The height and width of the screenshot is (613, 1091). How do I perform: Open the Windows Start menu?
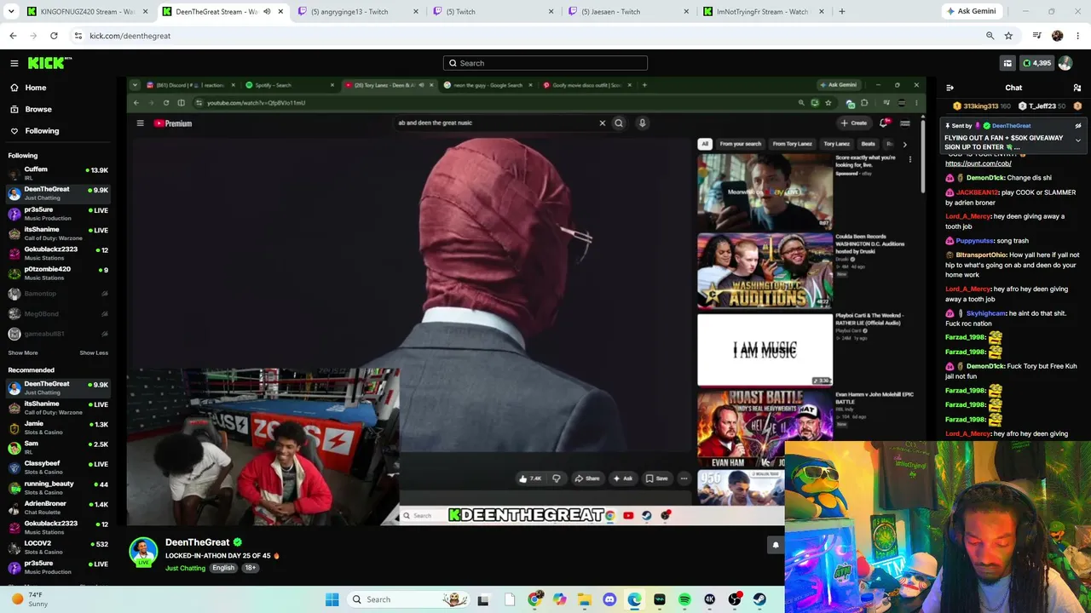point(332,599)
